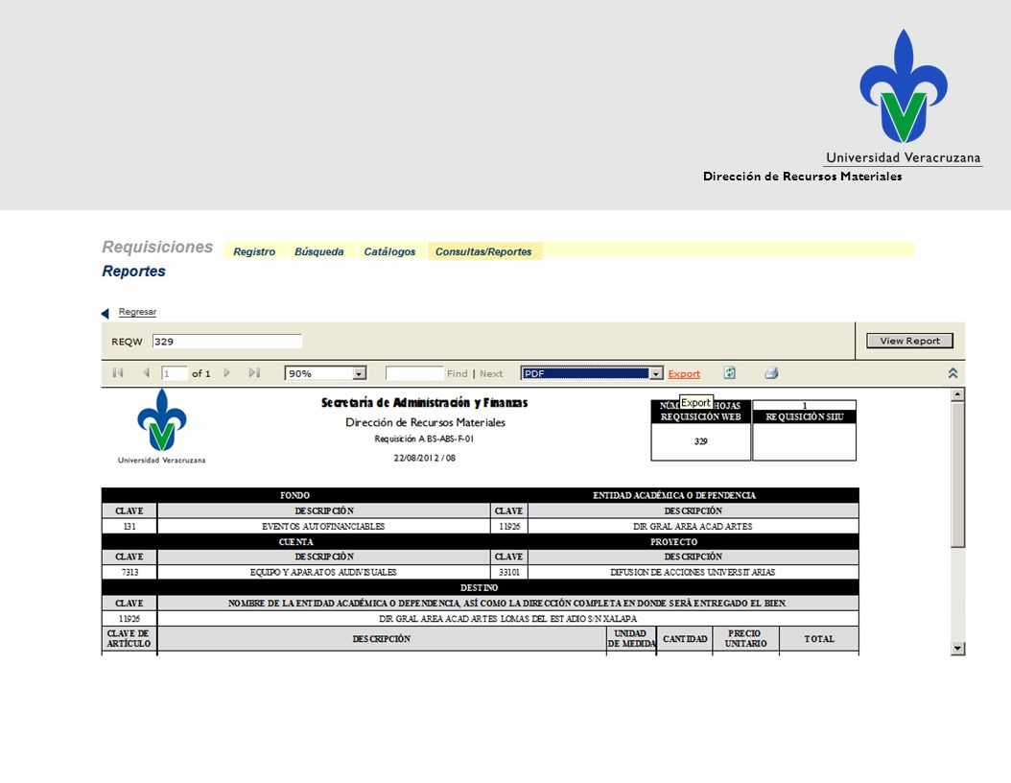Click the 'Requisiciones' heading text

point(157,247)
